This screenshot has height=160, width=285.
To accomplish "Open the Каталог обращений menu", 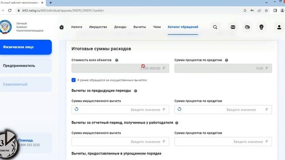I will 183,27.
